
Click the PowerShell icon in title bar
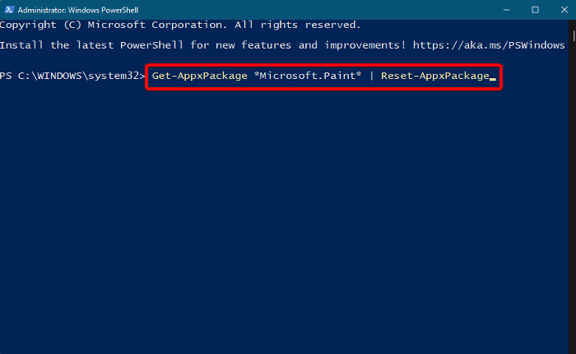click(x=7, y=9)
